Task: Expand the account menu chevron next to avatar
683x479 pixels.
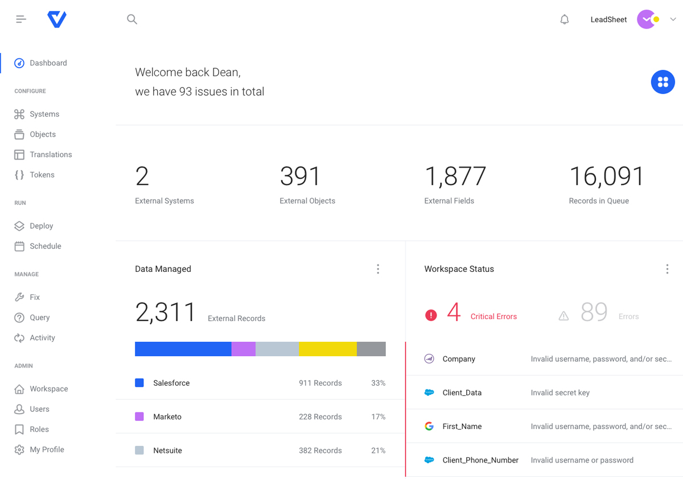Action: point(673,19)
